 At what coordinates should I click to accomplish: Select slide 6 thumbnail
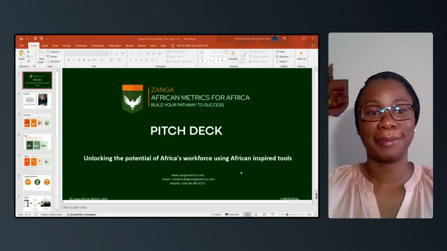(37, 183)
